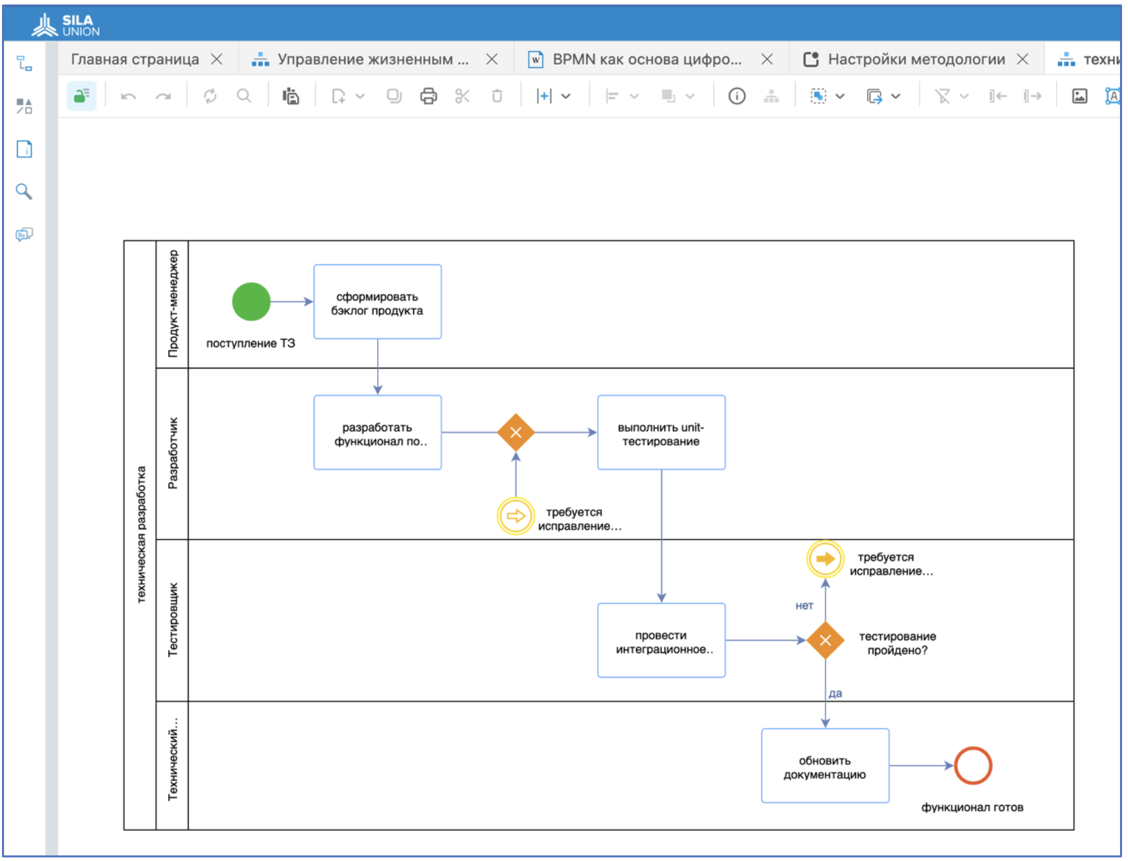1128x861 pixels.
Task: Click the paste clipboard icon
Action: point(291,96)
